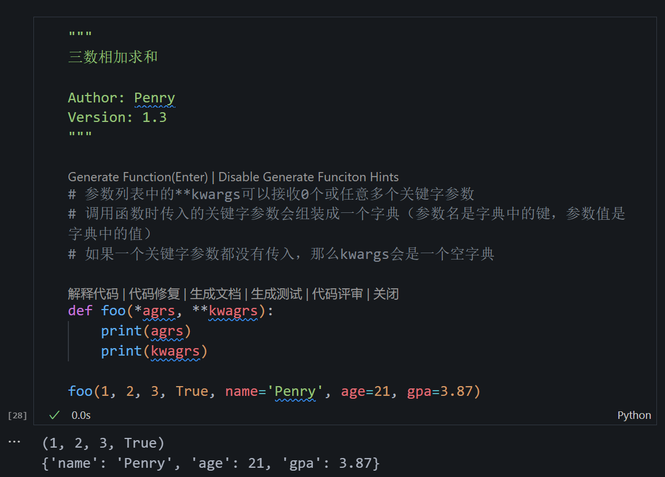This screenshot has width=665, height=477.
Task: Click the underlined kwagrs parameter
Action: point(233,310)
